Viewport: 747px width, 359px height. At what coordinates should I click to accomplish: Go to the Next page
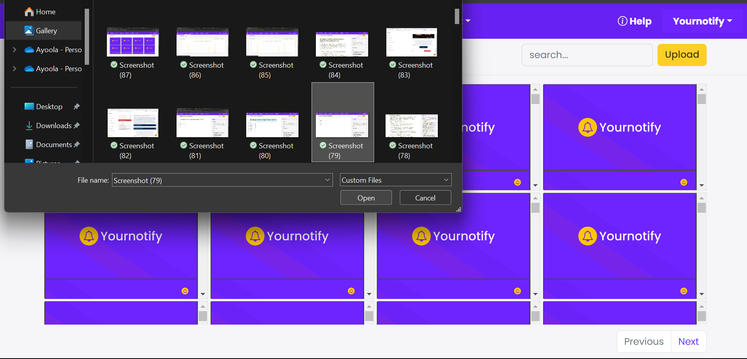689,342
